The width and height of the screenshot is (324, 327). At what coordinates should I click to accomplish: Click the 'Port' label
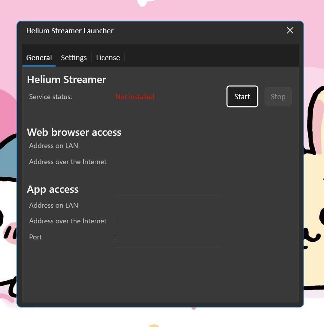(x=35, y=237)
